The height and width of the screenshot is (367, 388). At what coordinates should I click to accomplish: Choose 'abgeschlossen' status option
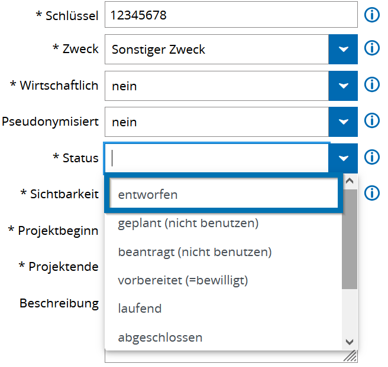224,337
